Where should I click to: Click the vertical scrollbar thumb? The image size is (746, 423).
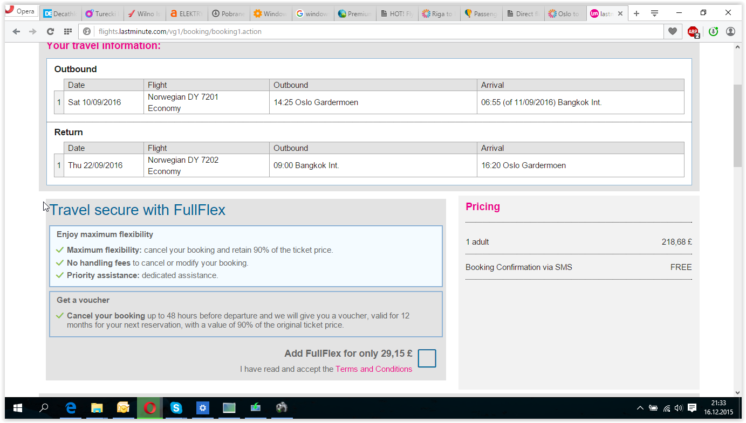click(737, 126)
